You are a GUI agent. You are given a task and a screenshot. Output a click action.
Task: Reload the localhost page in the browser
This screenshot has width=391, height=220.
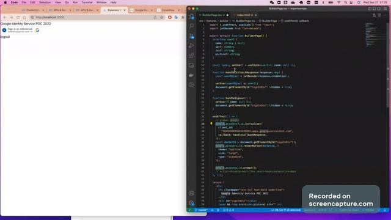point(18,17)
